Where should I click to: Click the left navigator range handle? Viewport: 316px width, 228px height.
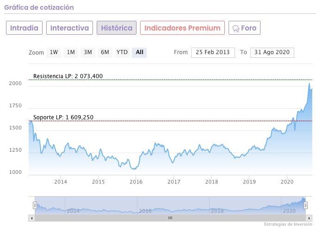tap(35, 205)
